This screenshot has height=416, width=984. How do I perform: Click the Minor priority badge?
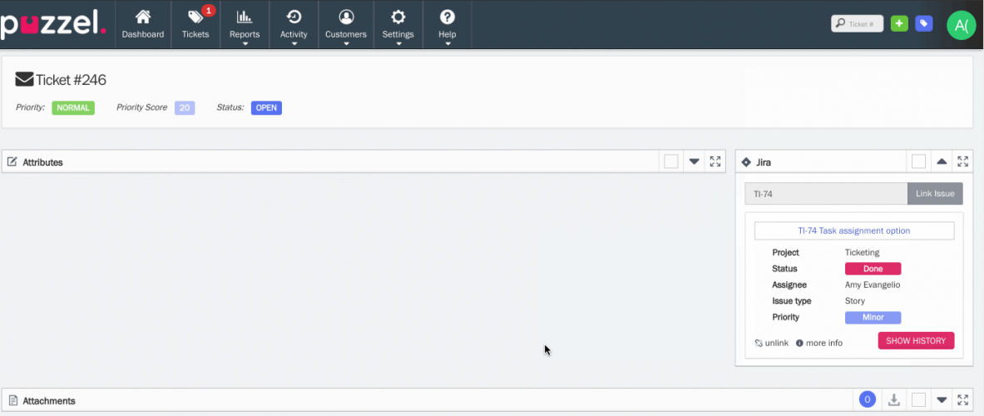[873, 318]
